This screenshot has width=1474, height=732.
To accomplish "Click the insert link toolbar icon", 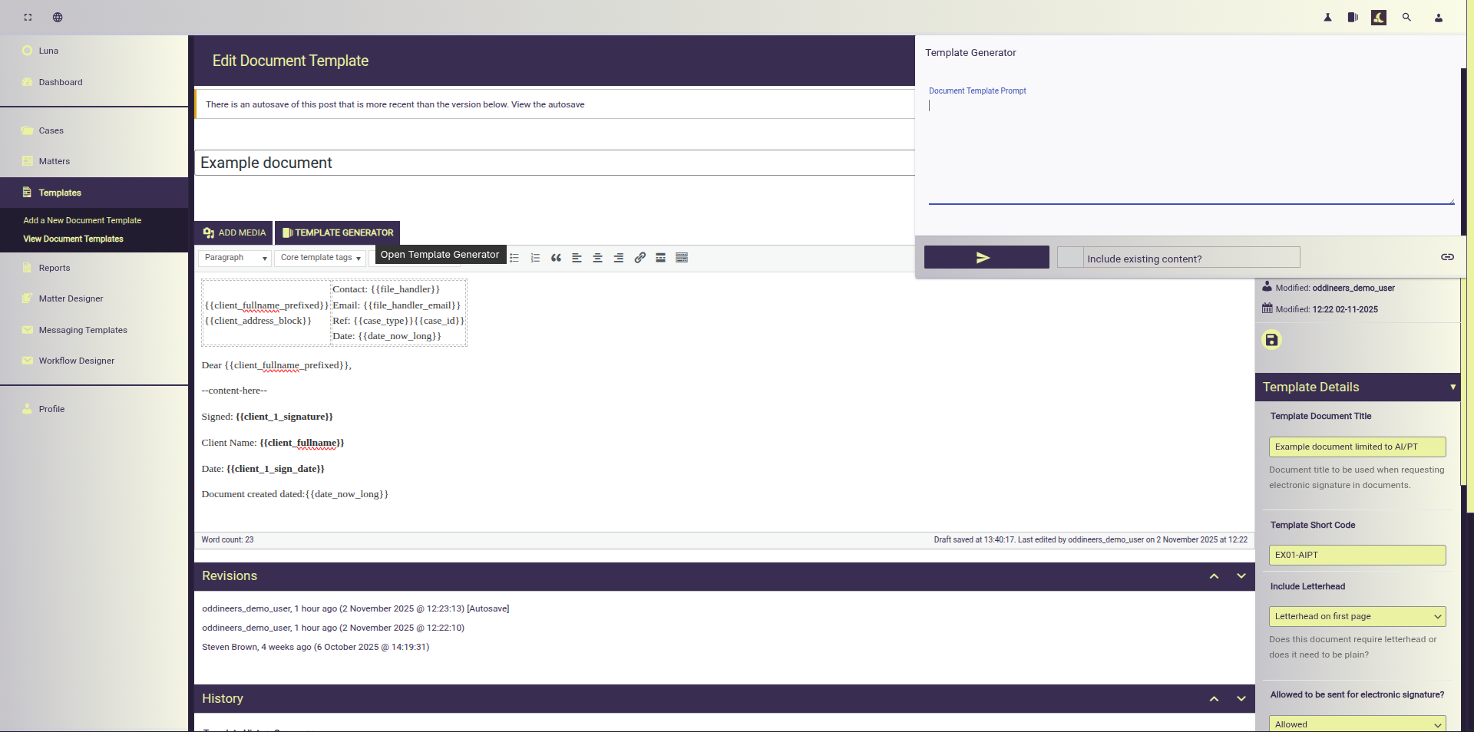I will click(x=640, y=258).
